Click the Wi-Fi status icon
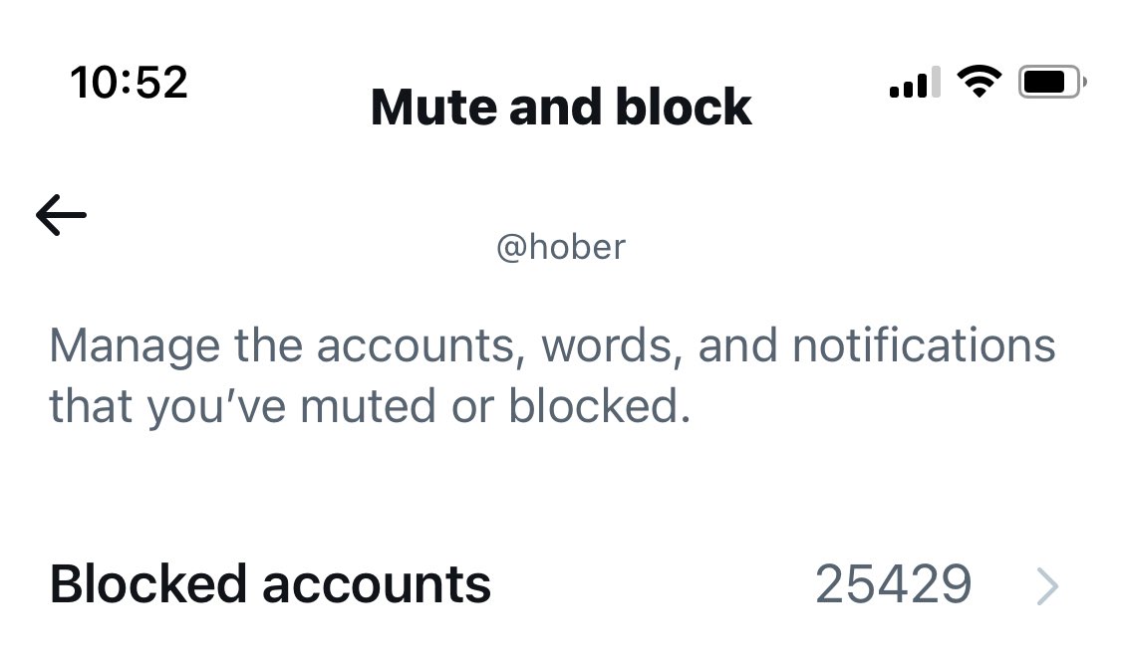The height and width of the screenshot is (671, 1121). (x=979, y=82)
